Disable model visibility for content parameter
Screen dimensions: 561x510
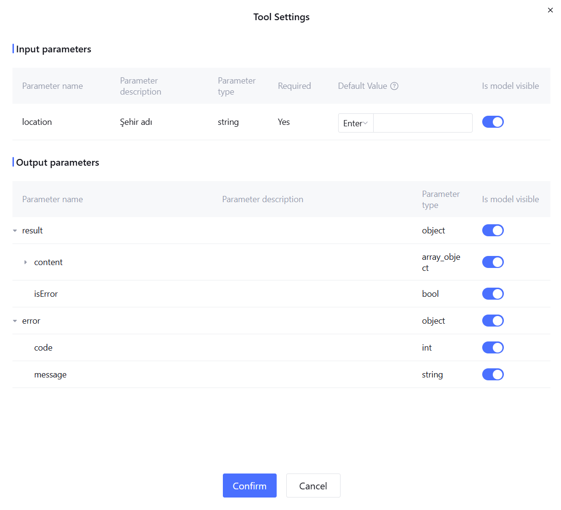click(493, 262)
